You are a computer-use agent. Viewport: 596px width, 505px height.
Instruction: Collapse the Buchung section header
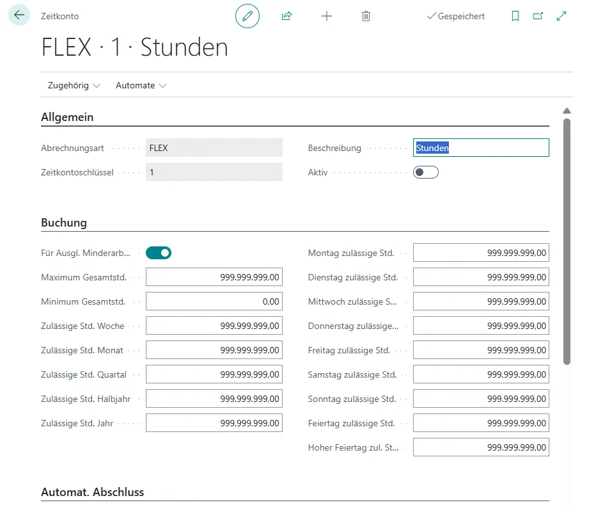point(64,223)
